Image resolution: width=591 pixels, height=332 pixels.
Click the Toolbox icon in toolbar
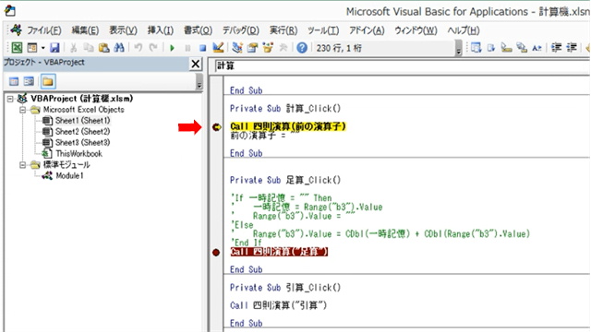[x=283, y=48]
